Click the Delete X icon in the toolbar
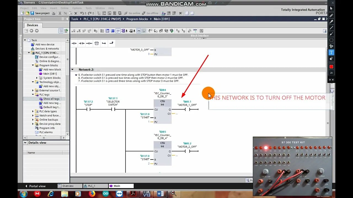353x198 pixels. coord(76,13)
